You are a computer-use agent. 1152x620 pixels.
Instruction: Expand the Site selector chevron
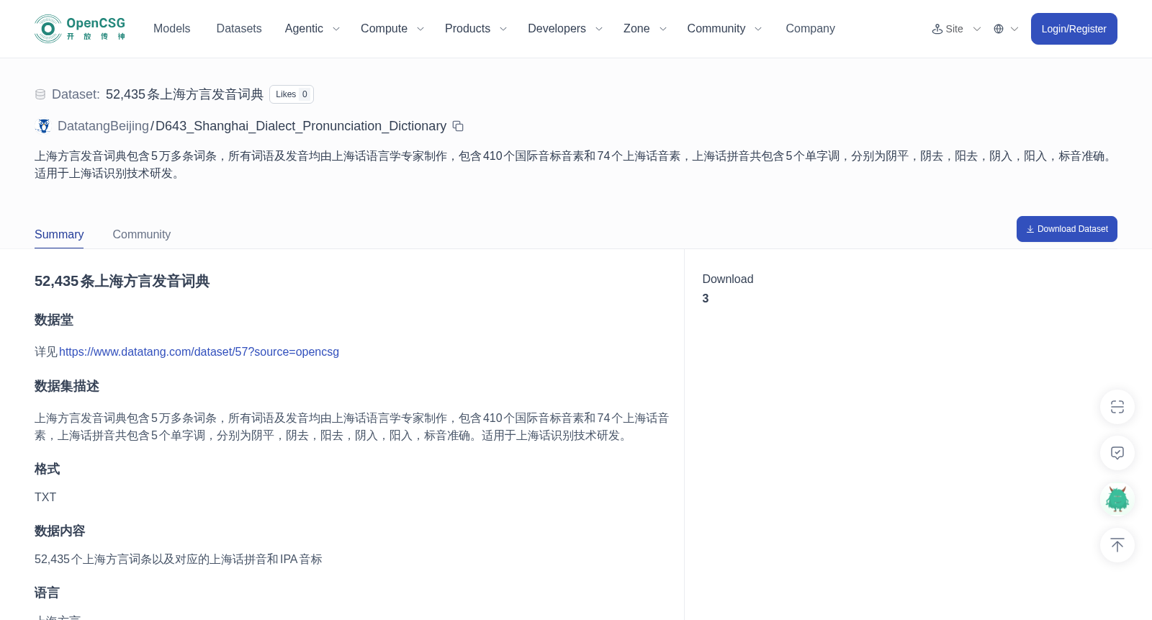(977, 29)
